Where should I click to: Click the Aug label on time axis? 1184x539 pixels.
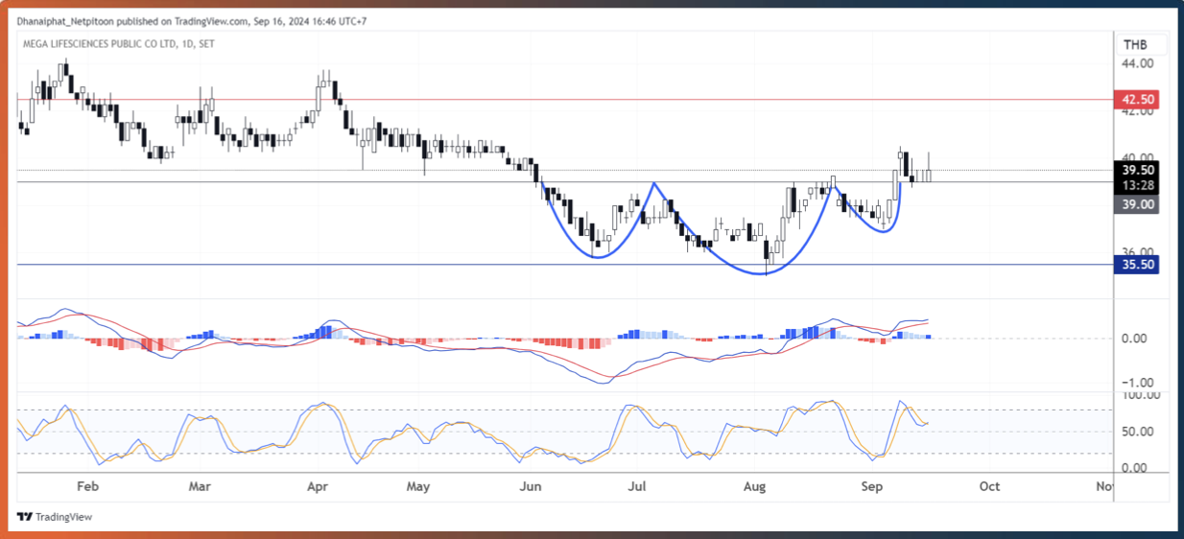click(x=755, y=486)
